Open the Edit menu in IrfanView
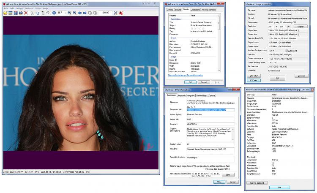 point(12,8)
